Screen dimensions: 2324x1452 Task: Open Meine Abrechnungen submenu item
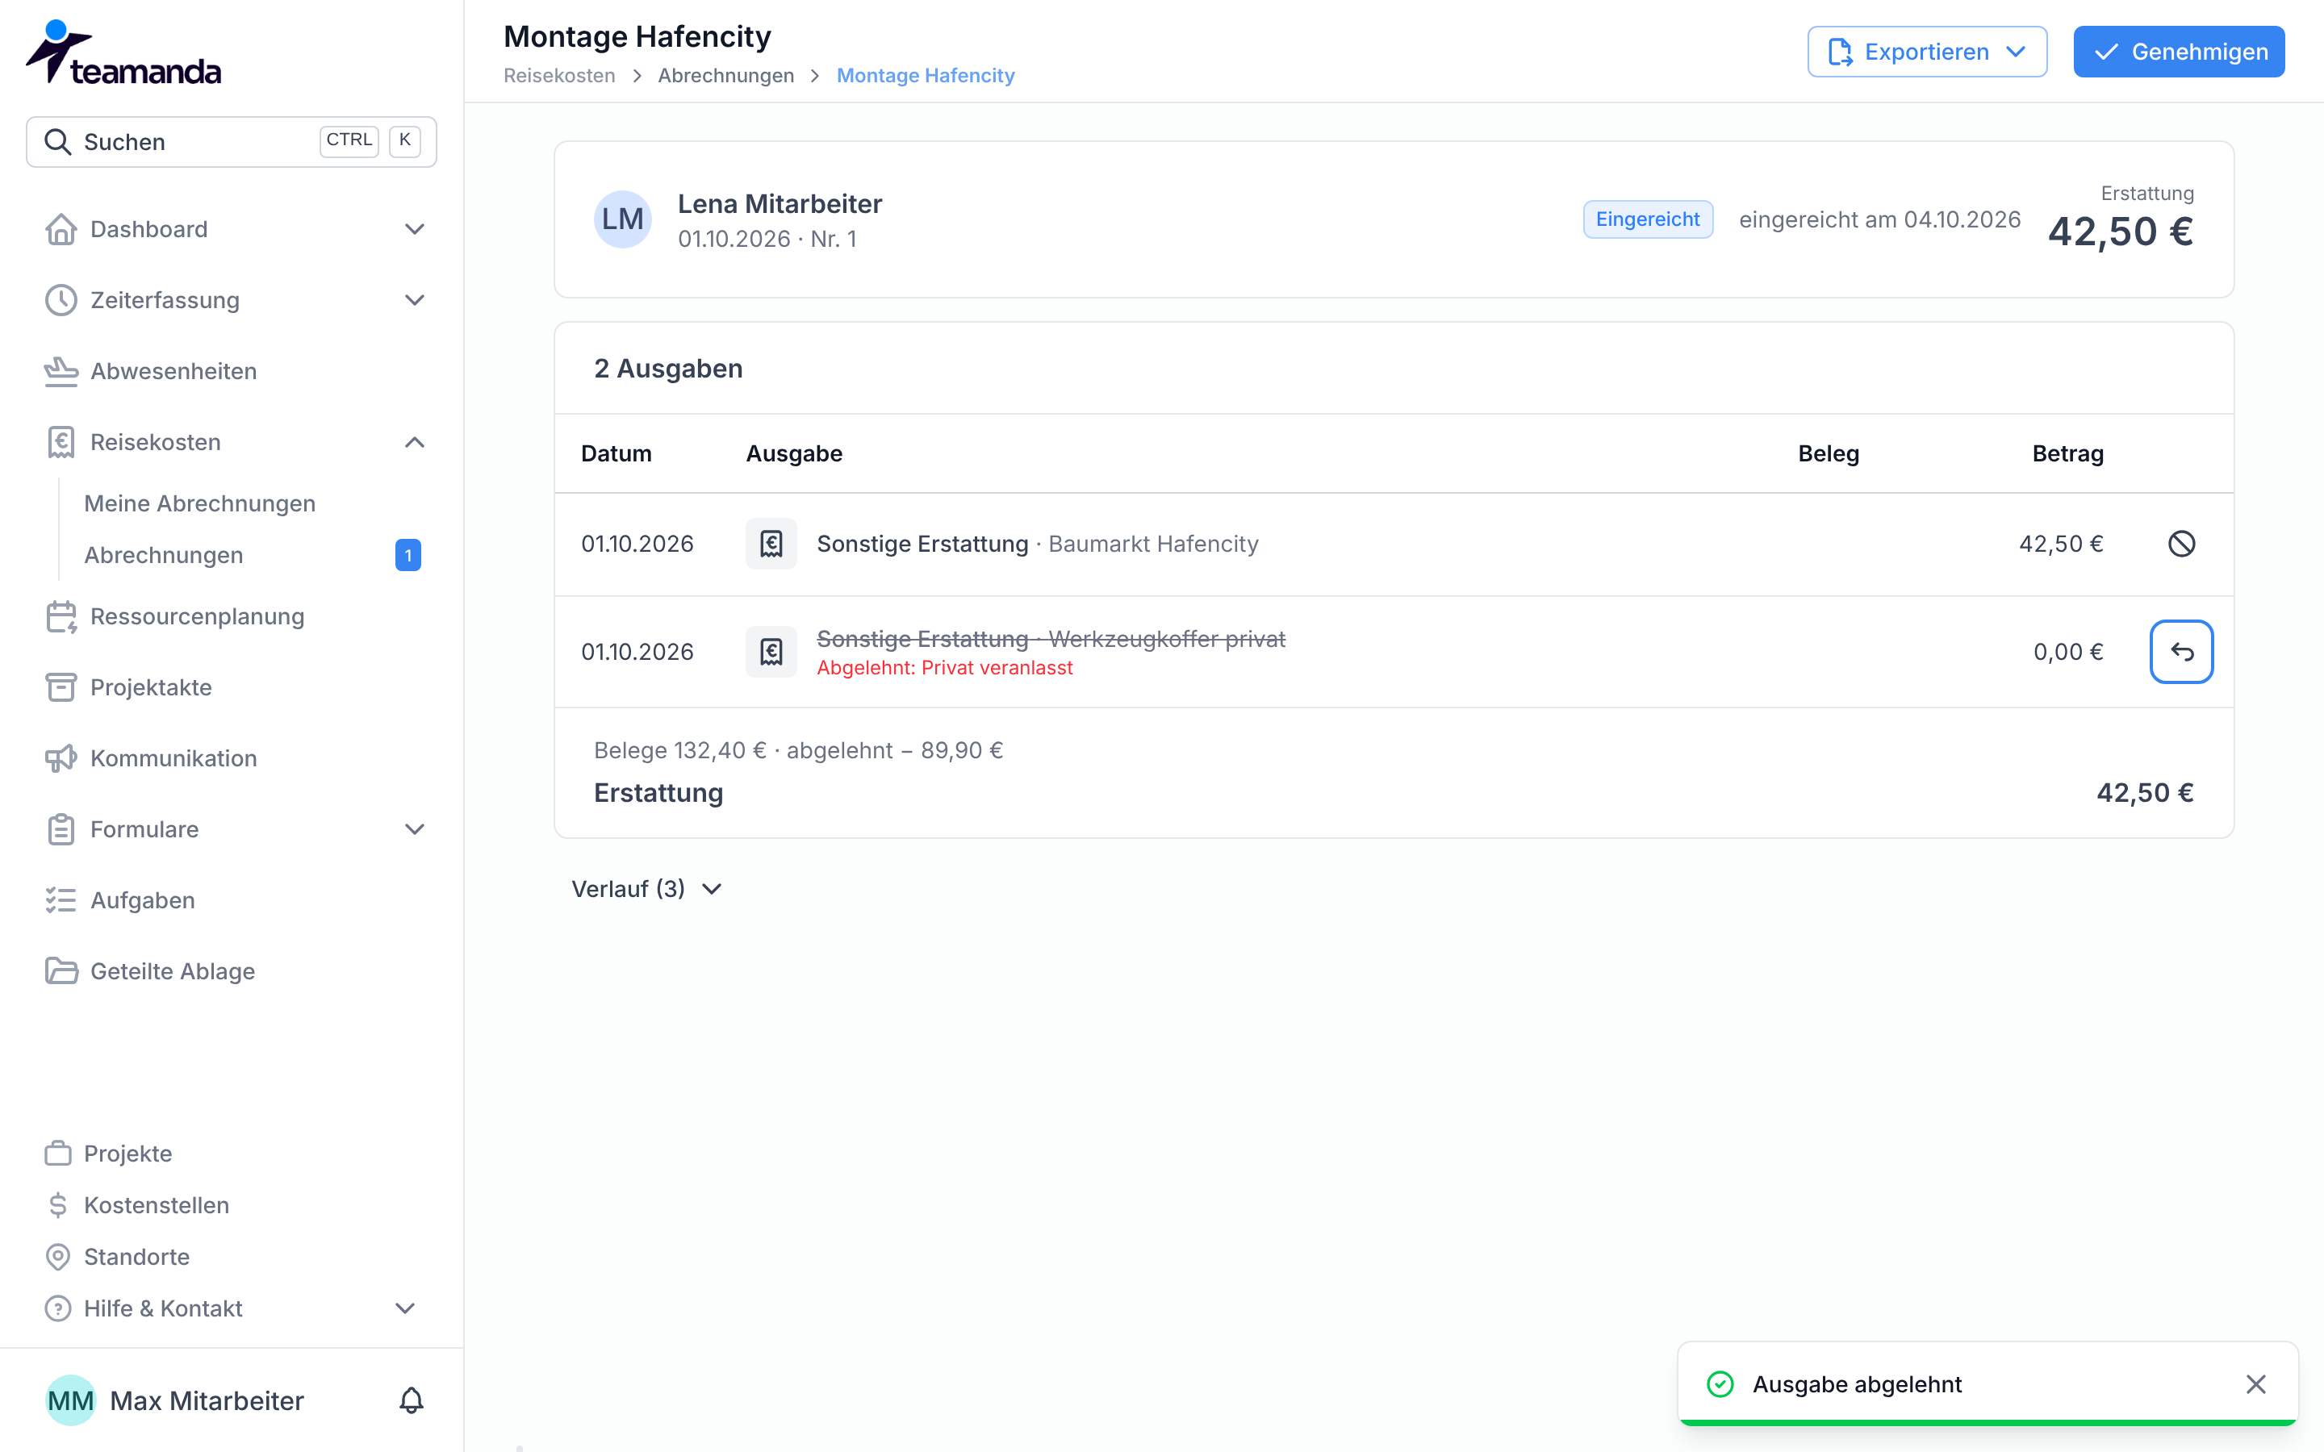coord(200,503)
